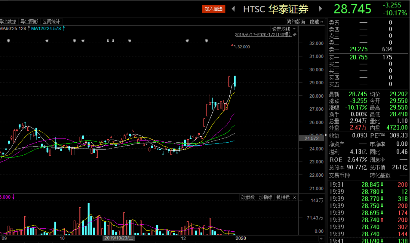Image resolution: width=410 pixels, height=243 pixels.
Task: Click the HTSC ticker code
Action: [x=254, y=9]
